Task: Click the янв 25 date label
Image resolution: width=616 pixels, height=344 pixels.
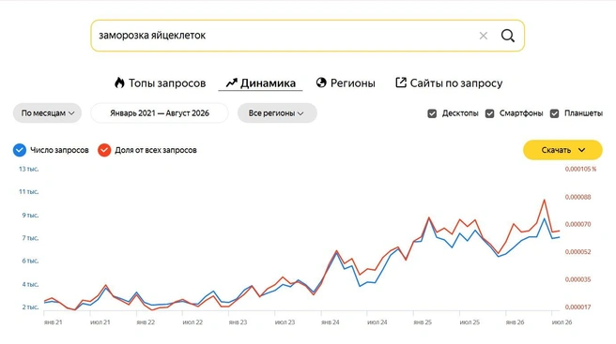Action: pos(423,322)
